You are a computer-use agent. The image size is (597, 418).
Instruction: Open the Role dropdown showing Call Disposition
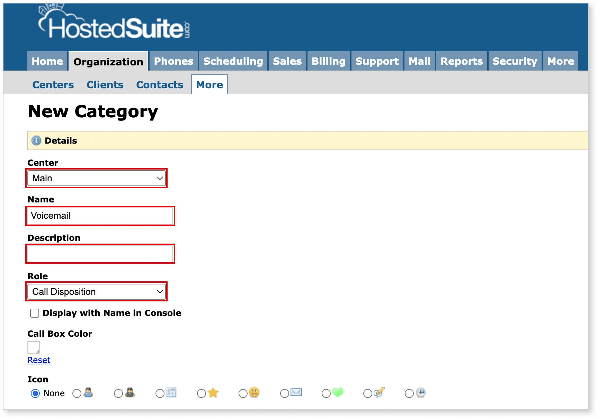[97, 292]
